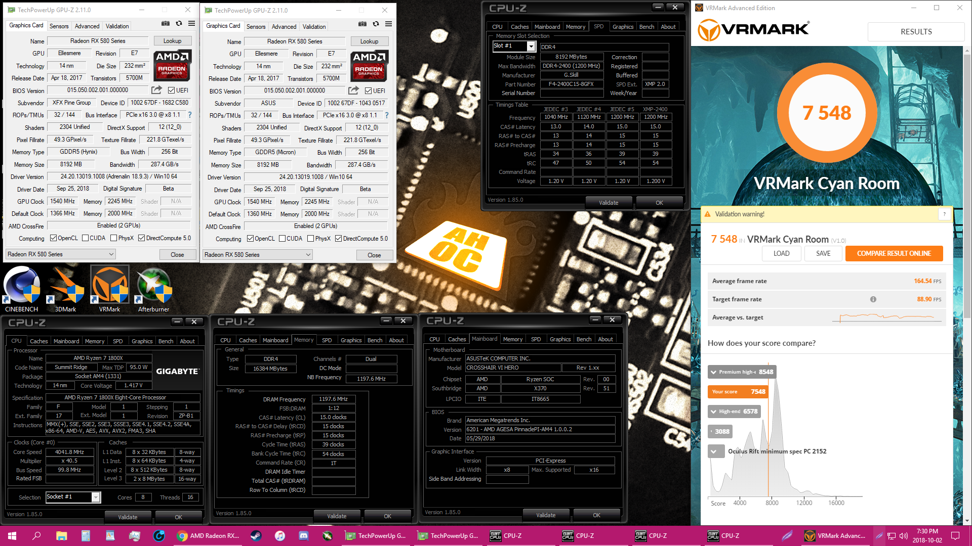The image size is (972, 546).
Task: Click Average vs. target frame rate graph
Action: [x=887, y=317]
